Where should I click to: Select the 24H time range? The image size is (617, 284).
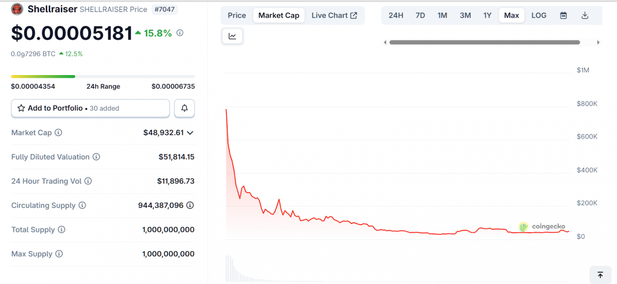point(396,15)
